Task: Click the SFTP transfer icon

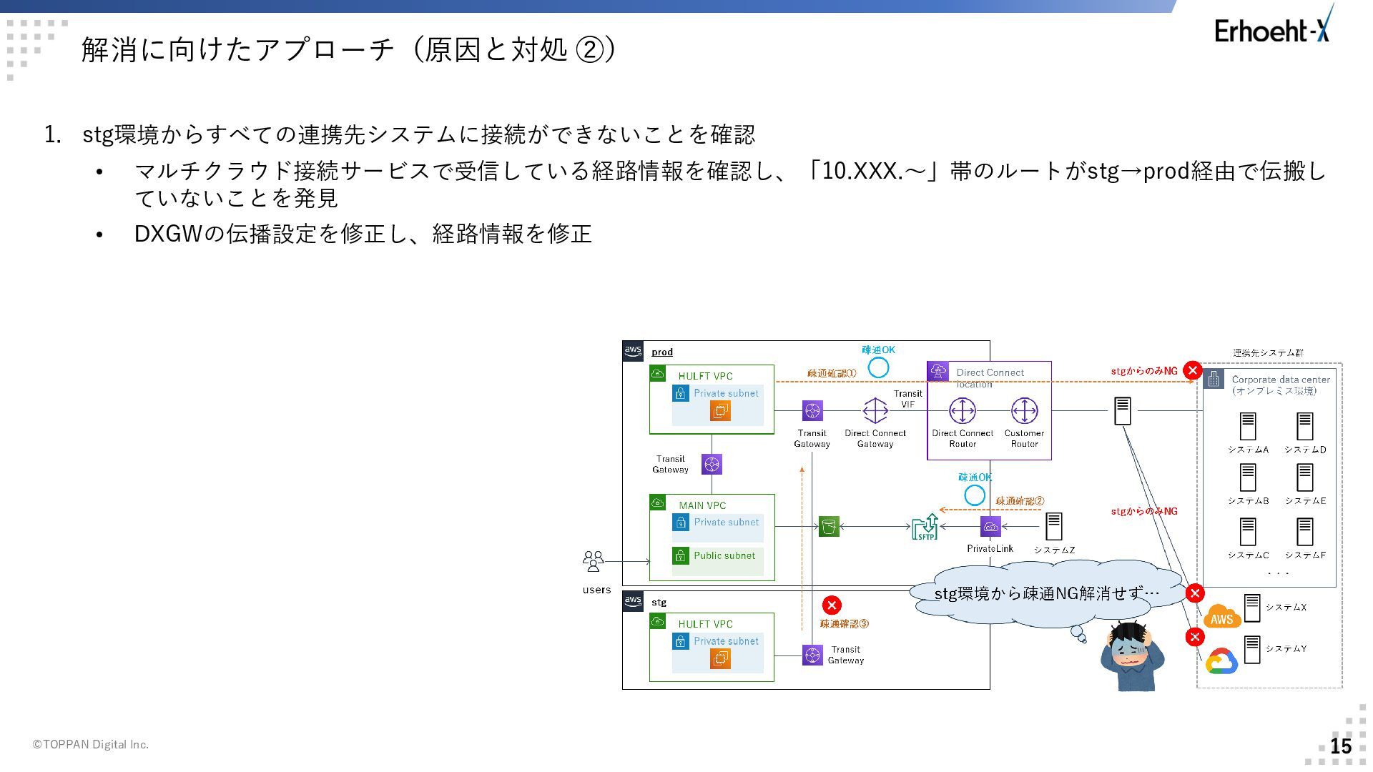Action: 925,527
